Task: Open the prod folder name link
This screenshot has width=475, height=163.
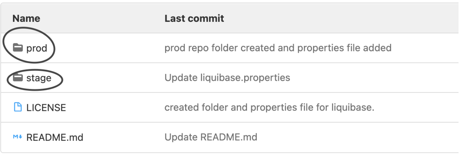Action: point(37,48)
